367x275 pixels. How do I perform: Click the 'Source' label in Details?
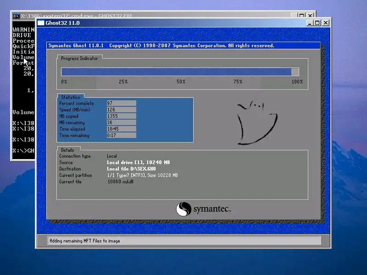click(x=66, y=163)
